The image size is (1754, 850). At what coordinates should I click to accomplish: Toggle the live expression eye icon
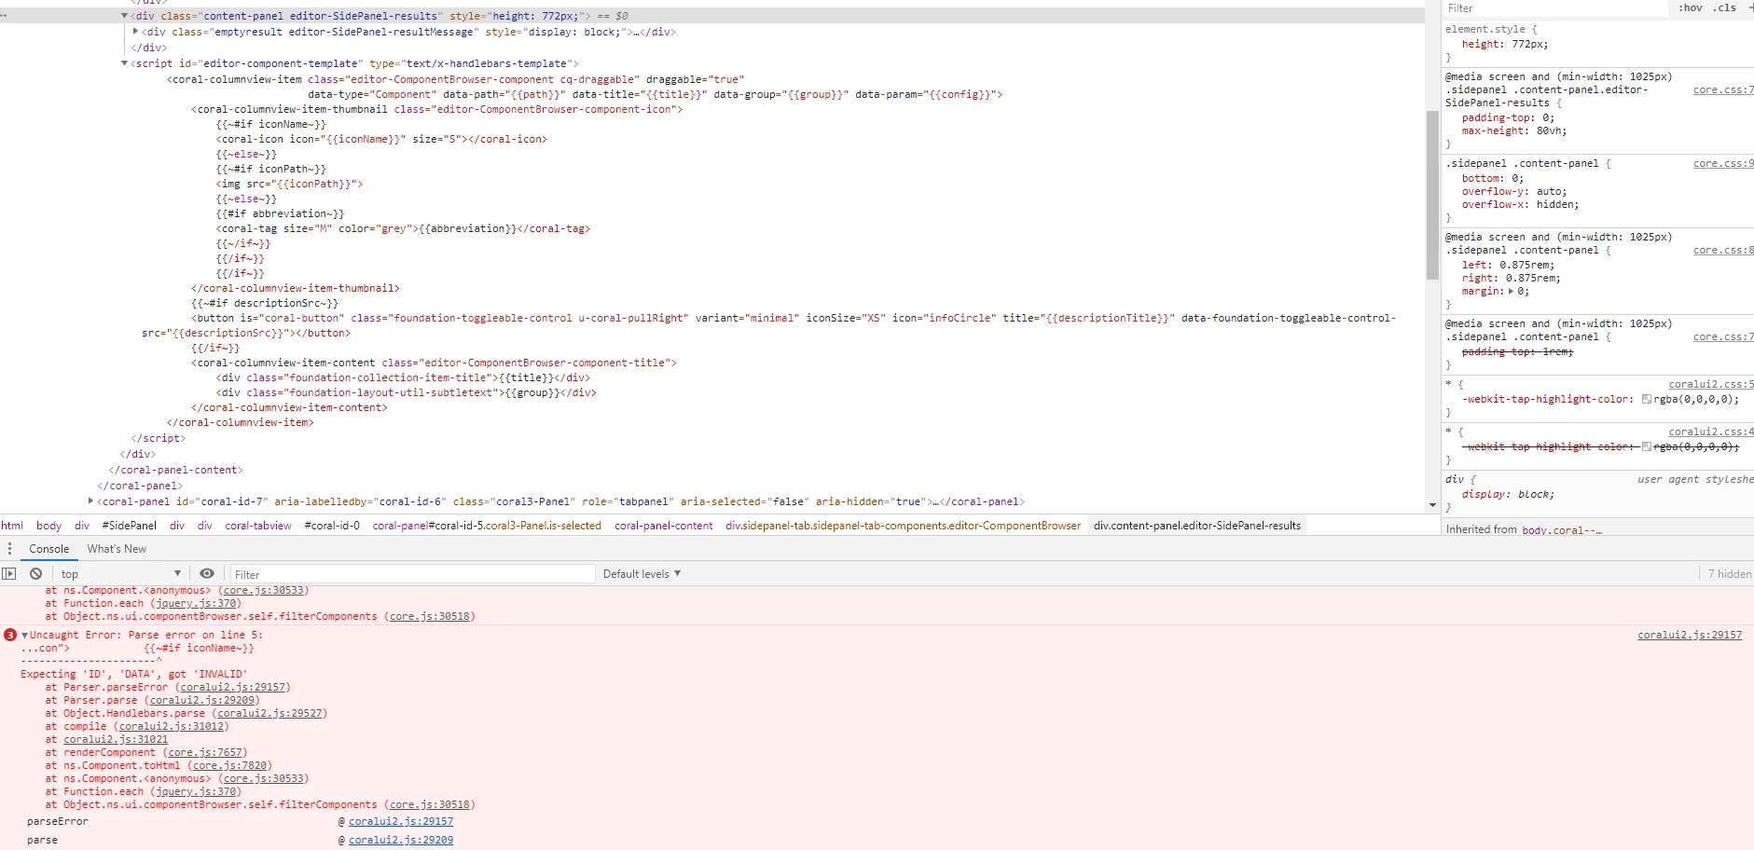[x=207, y=574]
